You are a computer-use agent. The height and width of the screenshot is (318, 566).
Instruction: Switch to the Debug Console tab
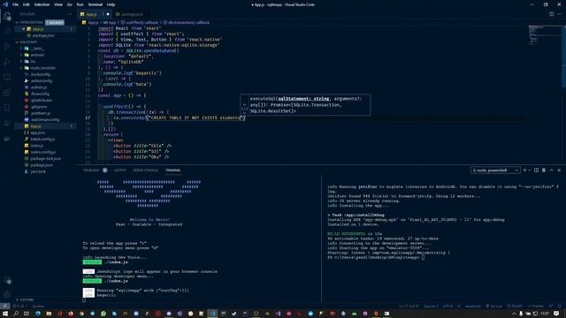(x=145, y=170)
